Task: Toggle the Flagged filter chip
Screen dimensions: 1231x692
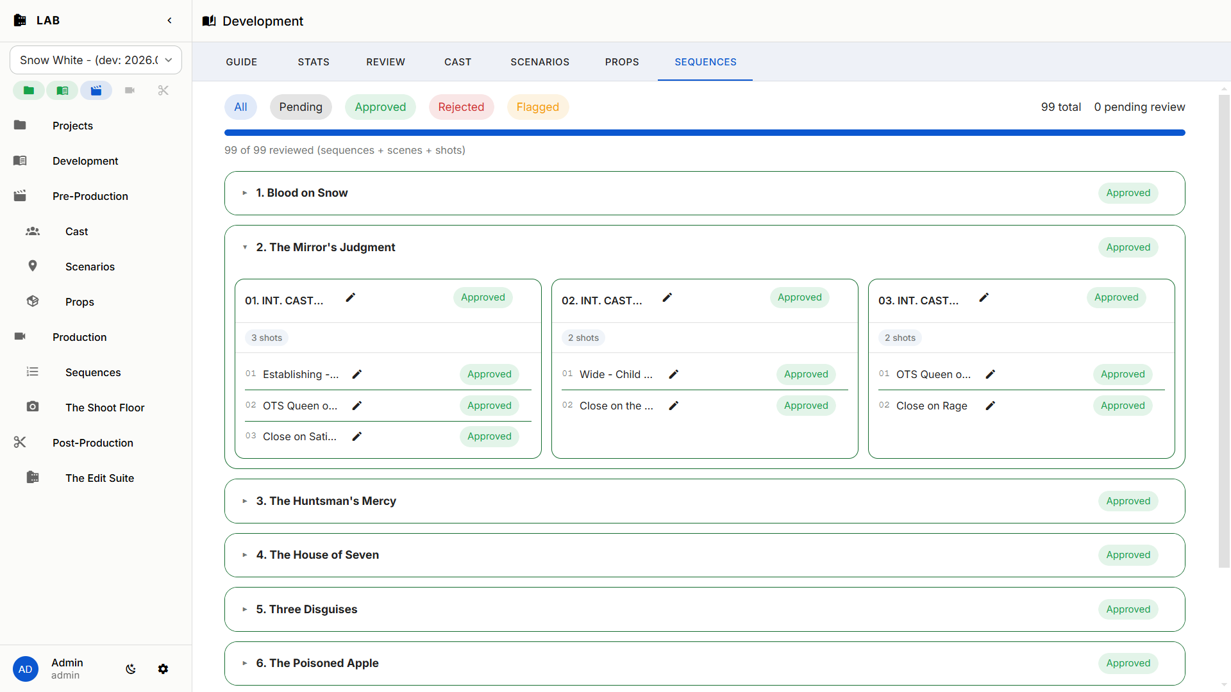Action: coord(537,107)
